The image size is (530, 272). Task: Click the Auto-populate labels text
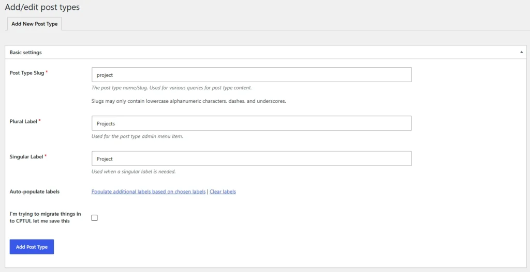coord(35,191)
